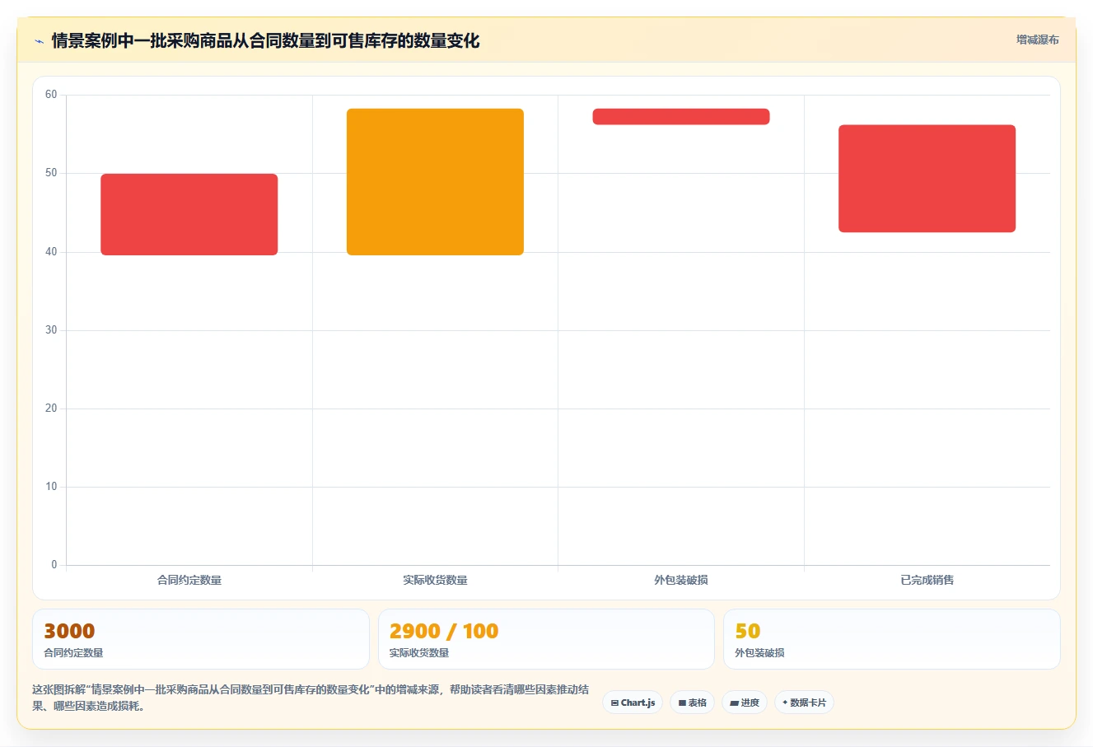The height and width of the screenshot is (747, 1093).
Task: Click the yellow 50 value text
Action: [x=748, y=631]
